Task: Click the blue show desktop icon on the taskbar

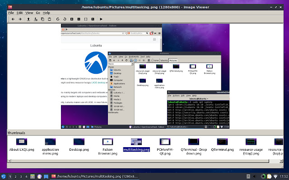Action: click(46, 176)
